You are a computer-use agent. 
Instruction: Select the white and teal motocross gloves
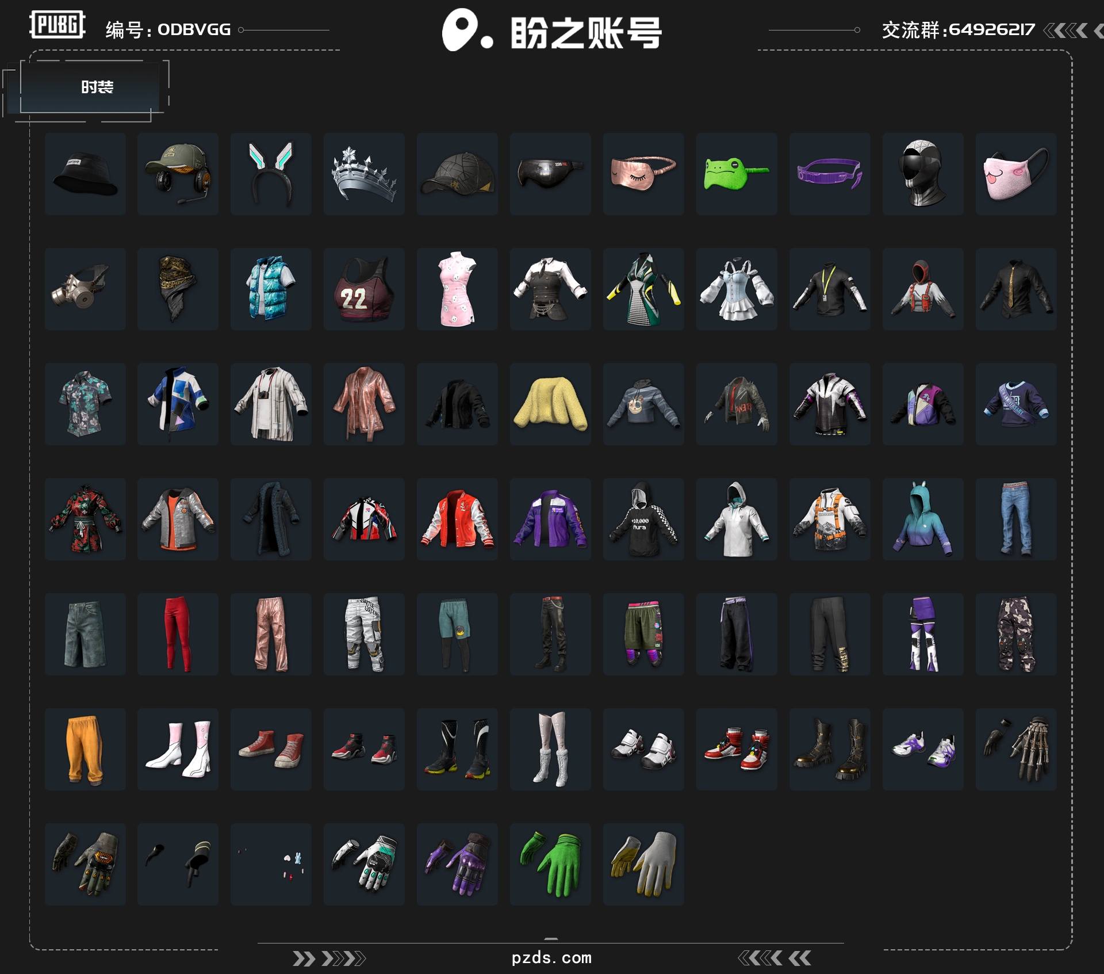(x=365, y=864)
